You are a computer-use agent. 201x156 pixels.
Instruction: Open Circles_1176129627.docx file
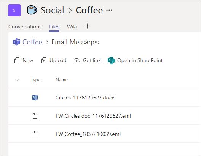coord(85,98)
